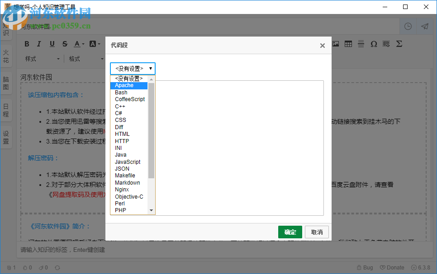The width and height of the screenshot is (437, 274).
Task: Insert a math formula using the Σ icon
Action: (x=399, y=44)
